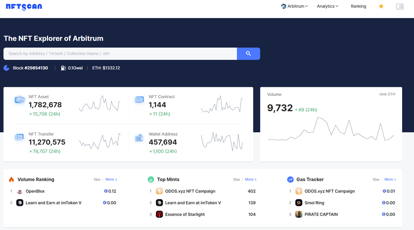Open the Analytics dropdown menu
414x230 pixels.
point(327,6)
